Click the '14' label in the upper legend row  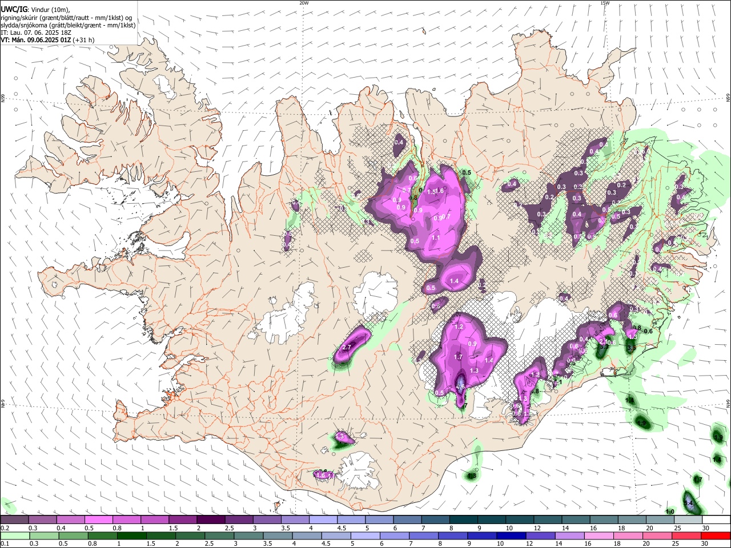(565, 529)
